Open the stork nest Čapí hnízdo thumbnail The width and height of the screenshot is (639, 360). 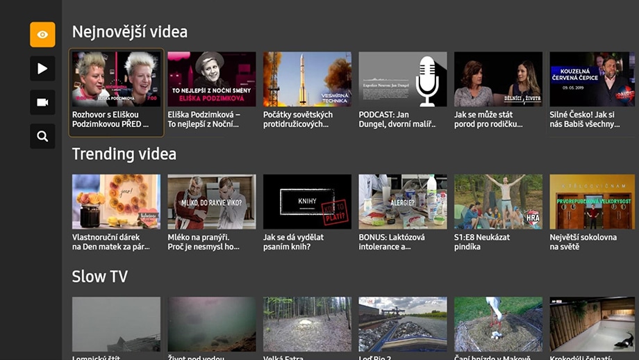(498, 324)
